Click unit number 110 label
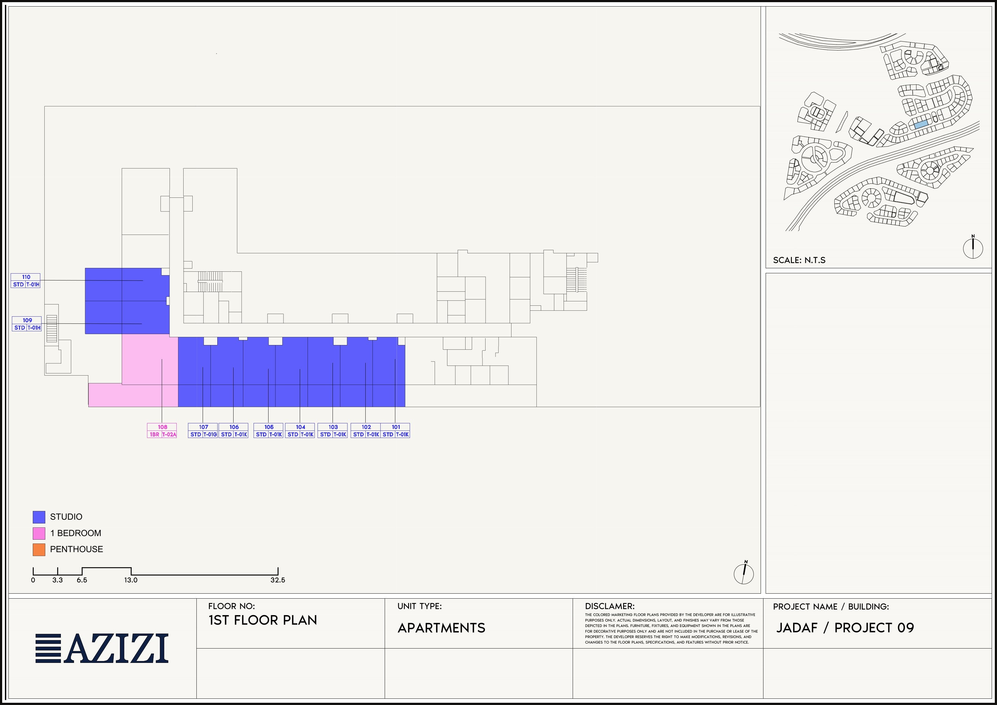The image size is (997, 705). pyautogui.click(x=26, y=277)
